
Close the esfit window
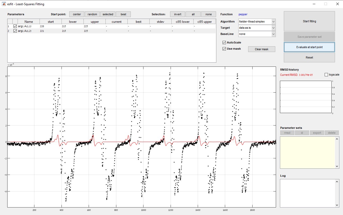[337, 4]
